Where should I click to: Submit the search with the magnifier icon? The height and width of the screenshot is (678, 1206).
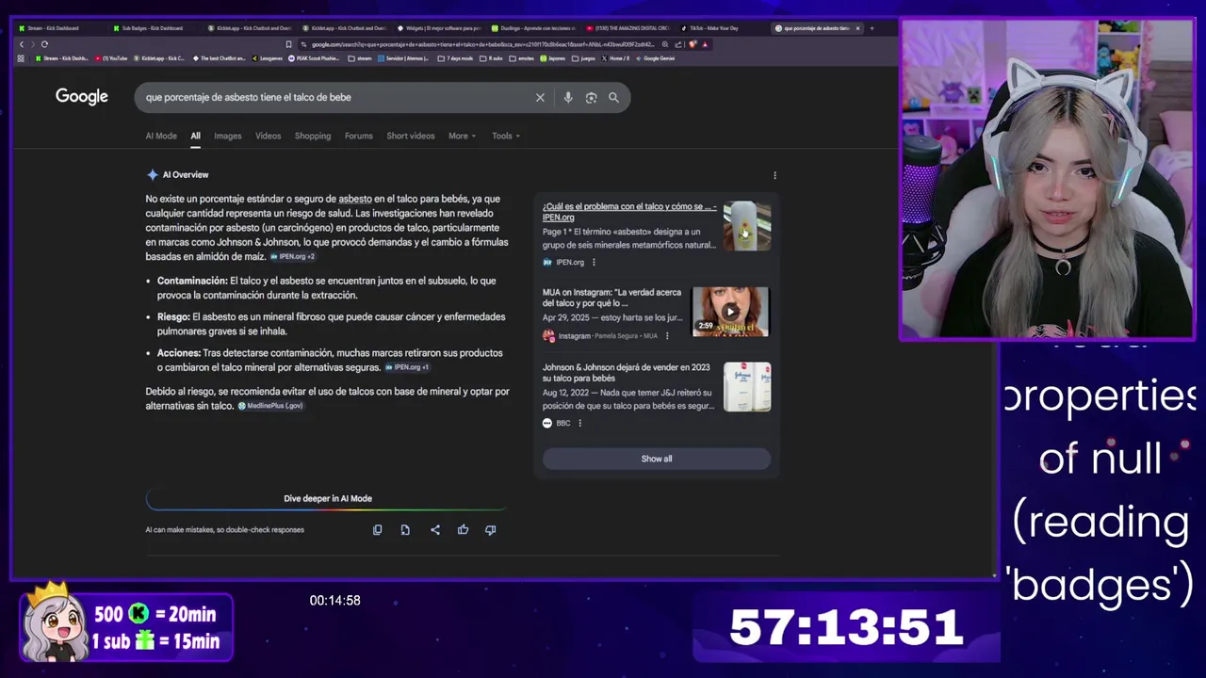(613, 98)
